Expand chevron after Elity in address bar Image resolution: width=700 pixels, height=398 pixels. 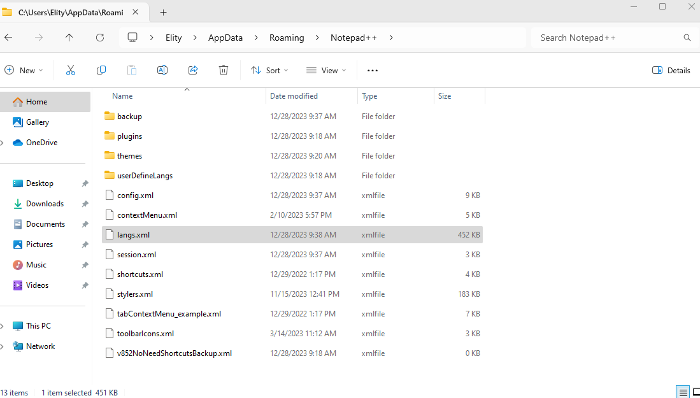point(195,38)
